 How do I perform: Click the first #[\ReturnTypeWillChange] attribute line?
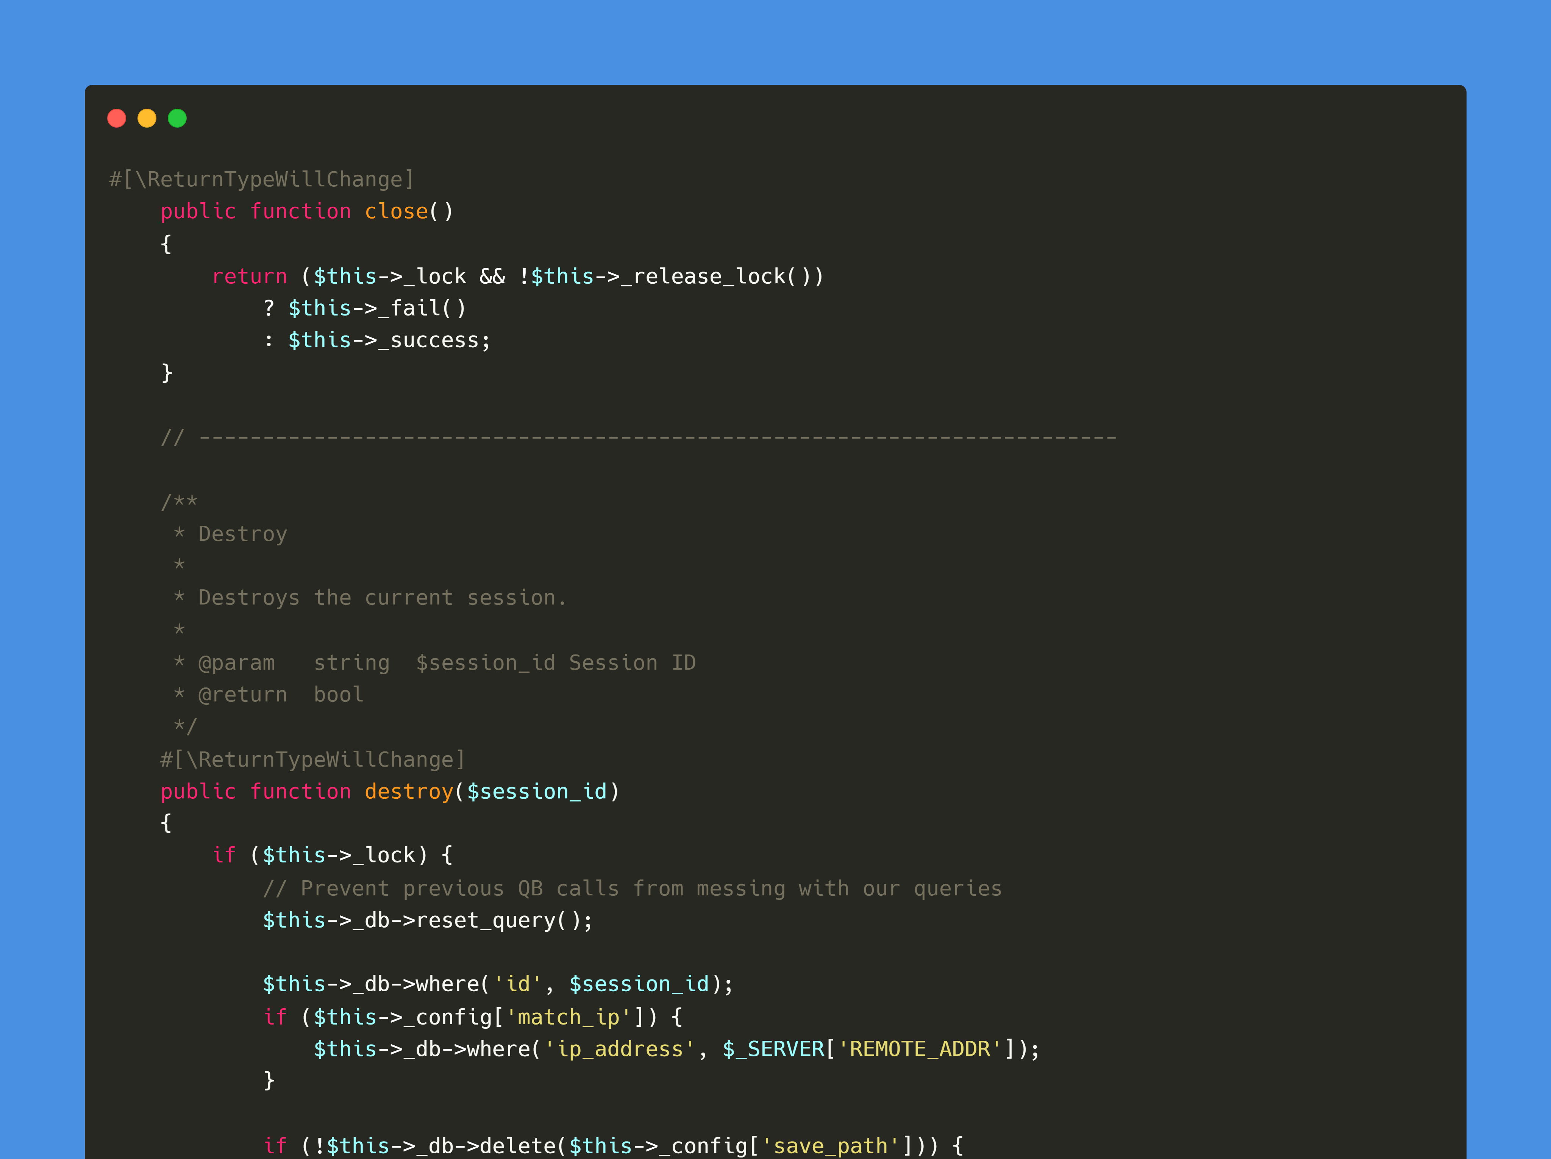(x=262, y=180)
